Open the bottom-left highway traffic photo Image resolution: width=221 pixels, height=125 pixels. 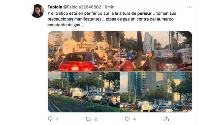point(84,92)
